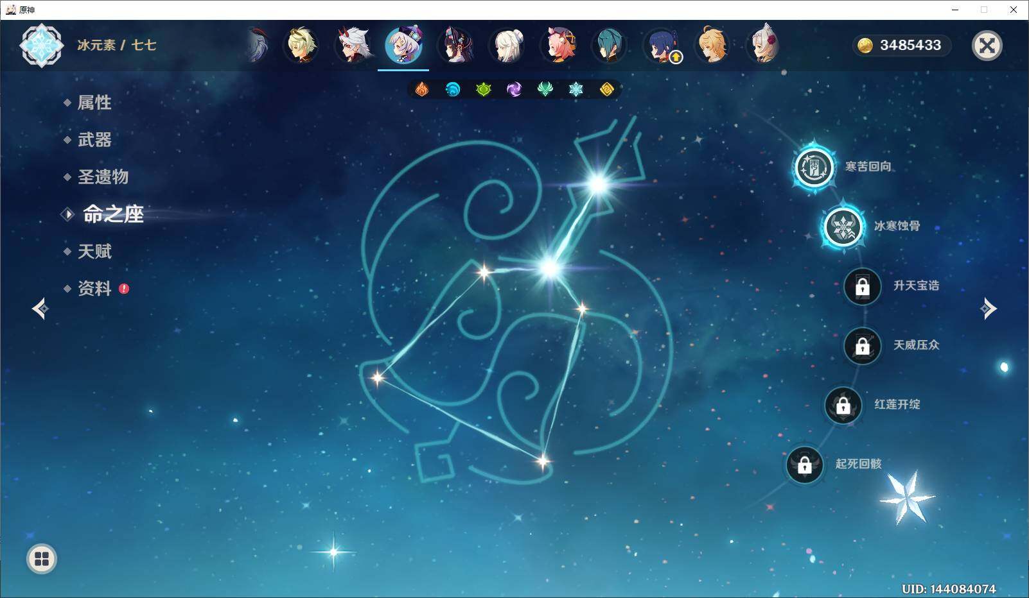Open the 寒苦回向 constellation node
1029x598 pixels.
tap(814, 167)
